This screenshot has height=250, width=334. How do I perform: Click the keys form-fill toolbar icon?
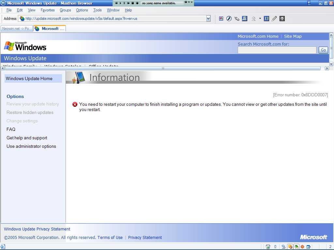tap(237, 19)
